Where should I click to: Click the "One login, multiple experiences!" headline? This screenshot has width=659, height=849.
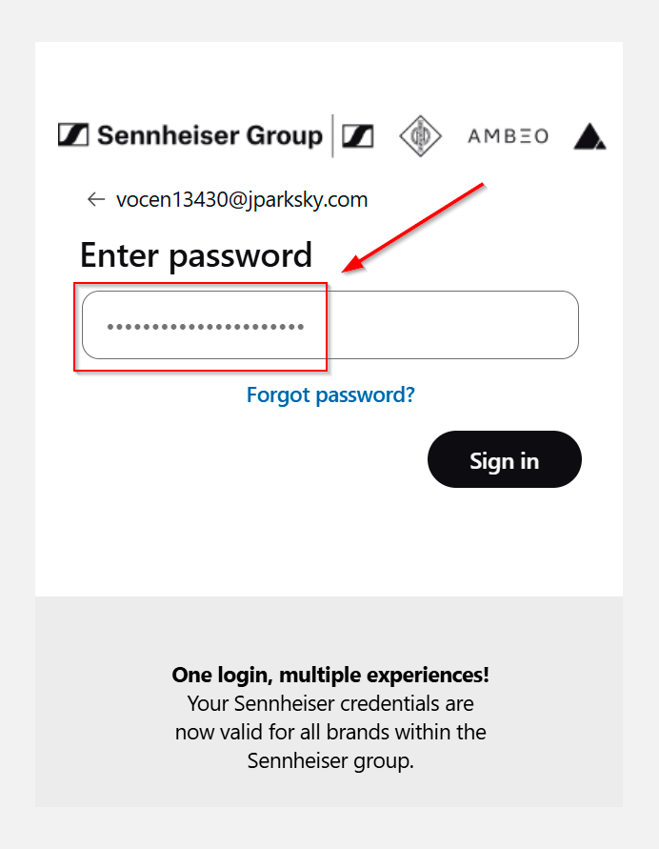(330, 675)
